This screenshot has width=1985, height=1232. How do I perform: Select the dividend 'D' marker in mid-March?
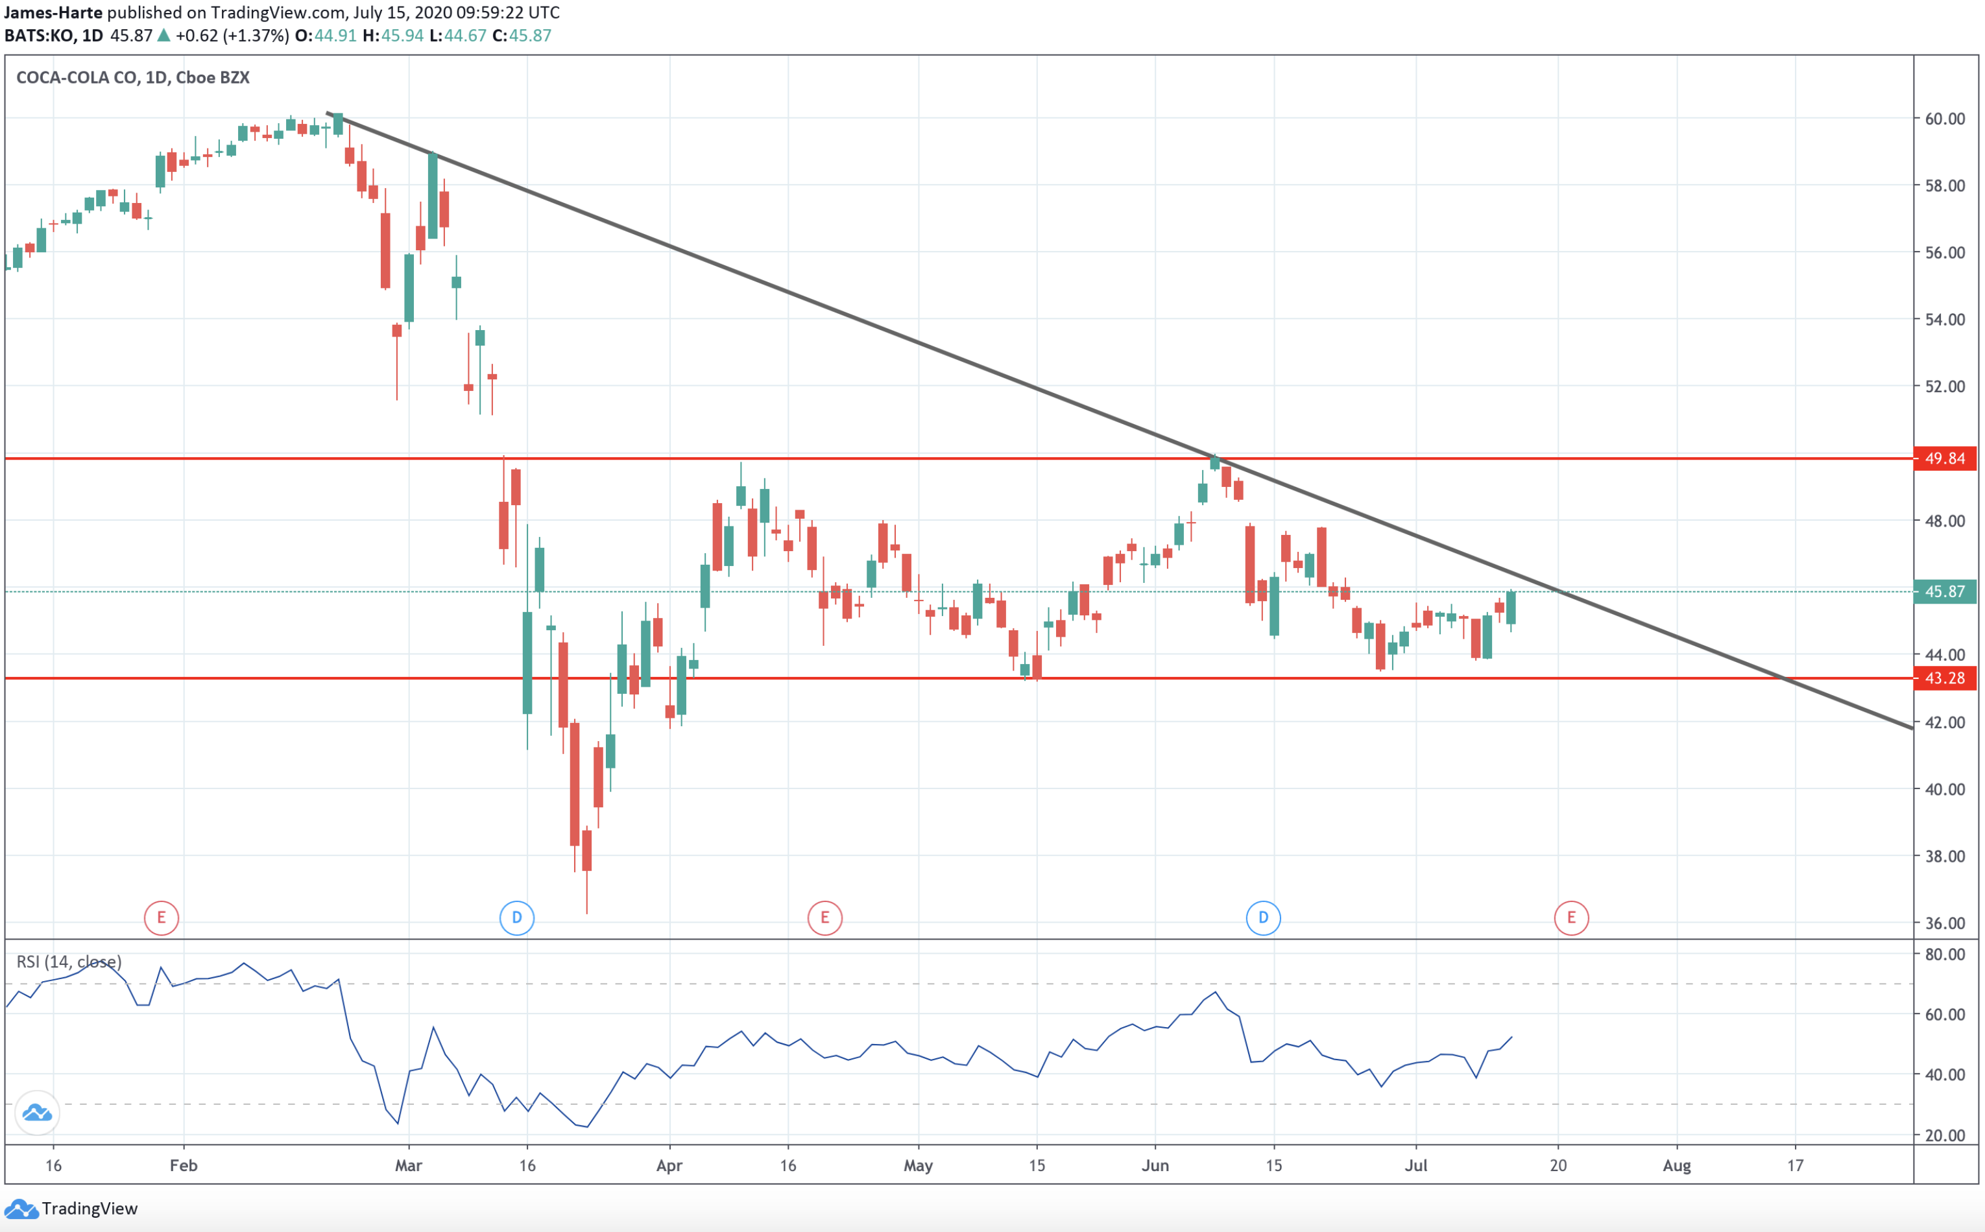point(516,917)
